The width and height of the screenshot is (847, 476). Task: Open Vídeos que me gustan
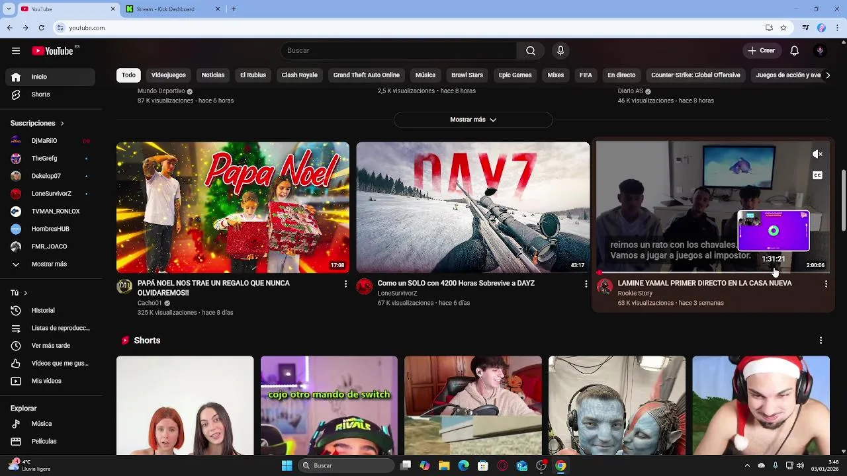[x=50, y=363]
